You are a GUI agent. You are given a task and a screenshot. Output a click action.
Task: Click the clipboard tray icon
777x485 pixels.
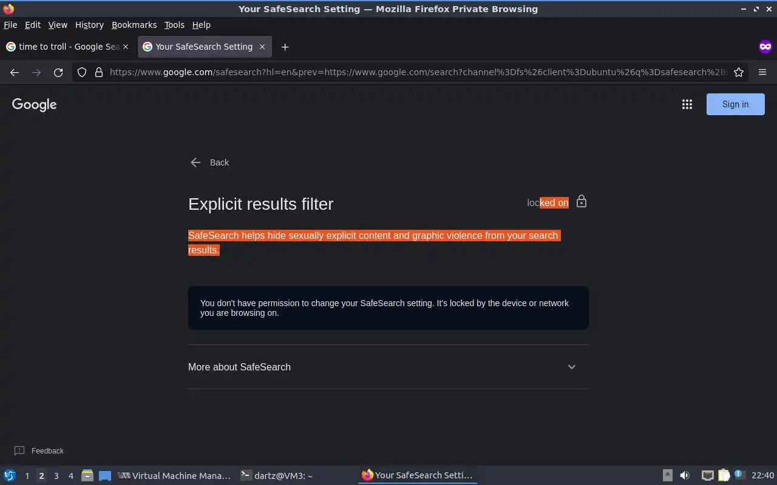pos(724,475)
